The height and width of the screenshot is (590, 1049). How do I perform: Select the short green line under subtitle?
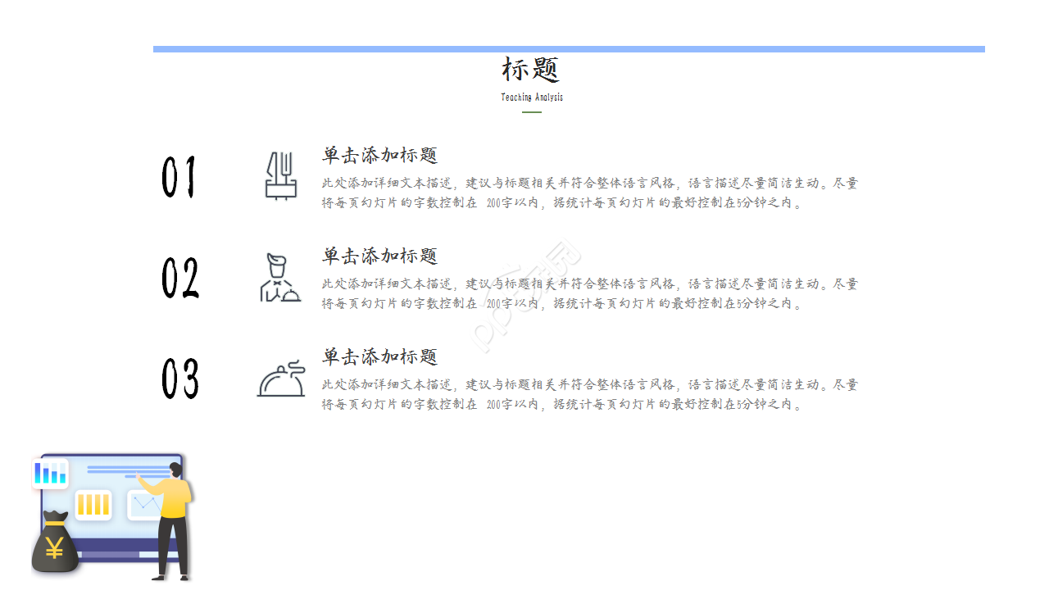click(532, 112)
